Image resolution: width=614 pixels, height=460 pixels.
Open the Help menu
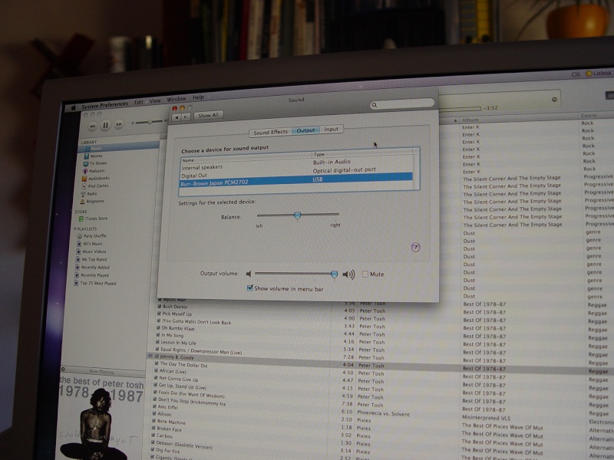[198, 97]
